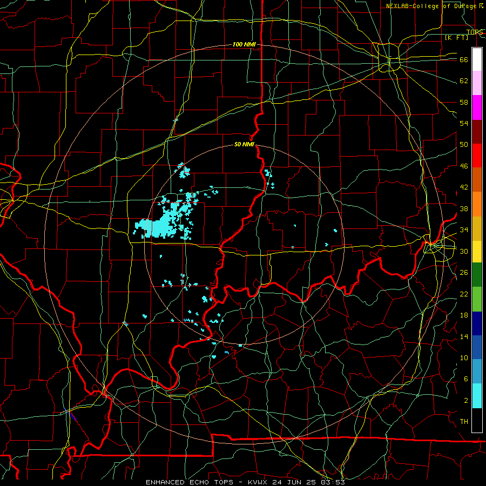The image size is (486, 486).
Task: Click the '22' legend value
Action: (x=464, y=294)
